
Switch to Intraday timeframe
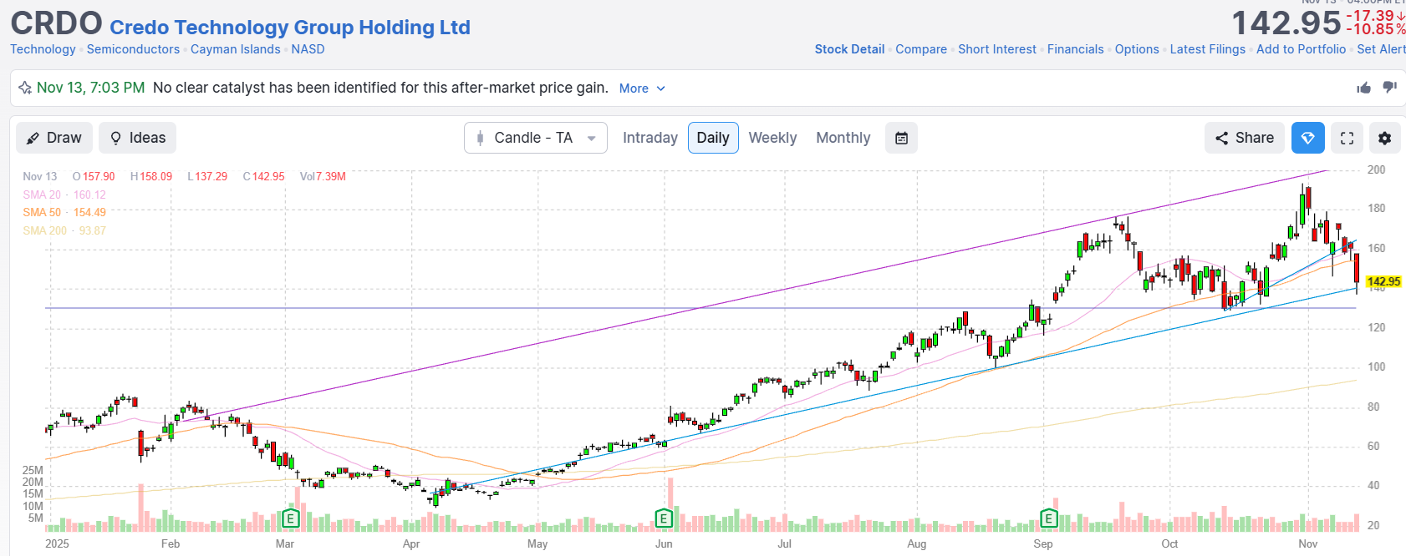pos(650,138)
